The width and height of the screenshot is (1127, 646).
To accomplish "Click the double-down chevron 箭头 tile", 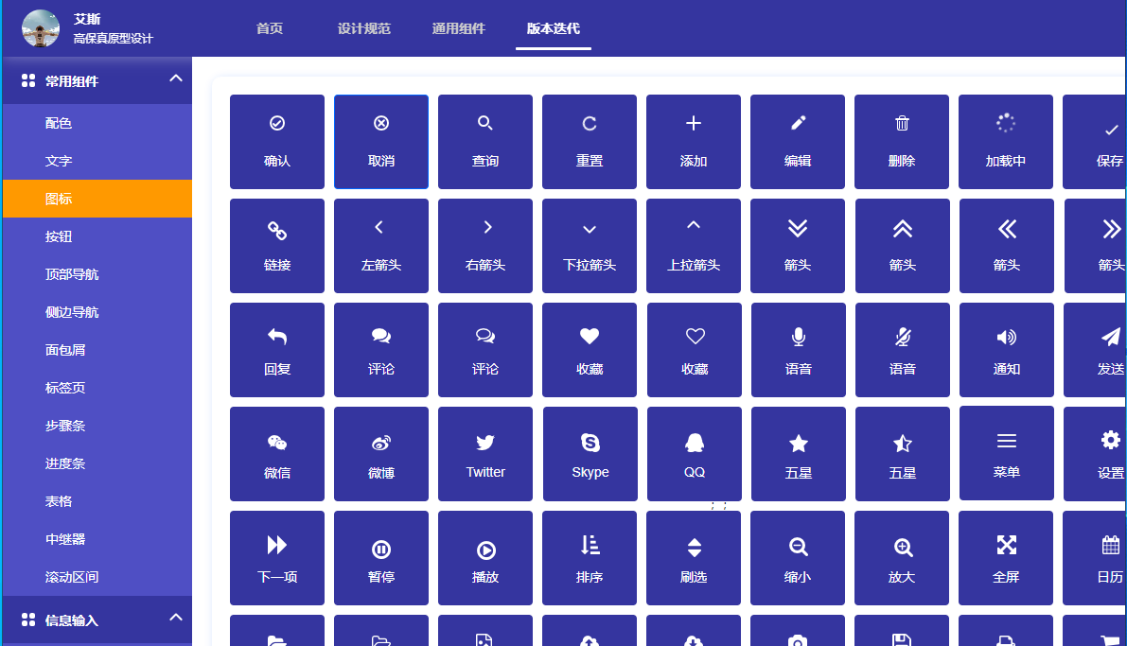I will pyautogui.click(x=798, y=246).
